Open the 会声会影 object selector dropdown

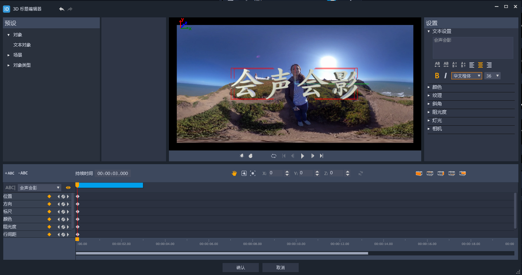40,188
